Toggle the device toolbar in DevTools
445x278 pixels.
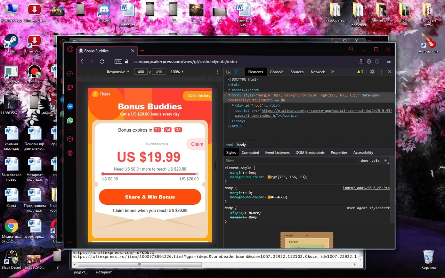pos(236,72)
